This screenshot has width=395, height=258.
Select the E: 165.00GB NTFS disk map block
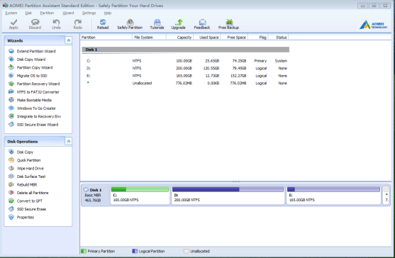333,195
